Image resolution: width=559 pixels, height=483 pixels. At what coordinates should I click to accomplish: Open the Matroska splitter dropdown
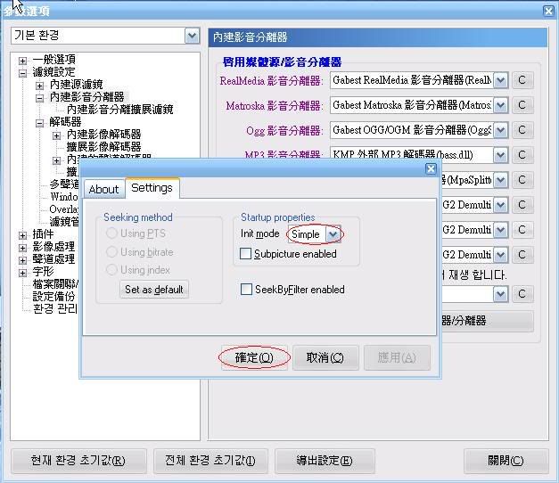tap(500, 105)
